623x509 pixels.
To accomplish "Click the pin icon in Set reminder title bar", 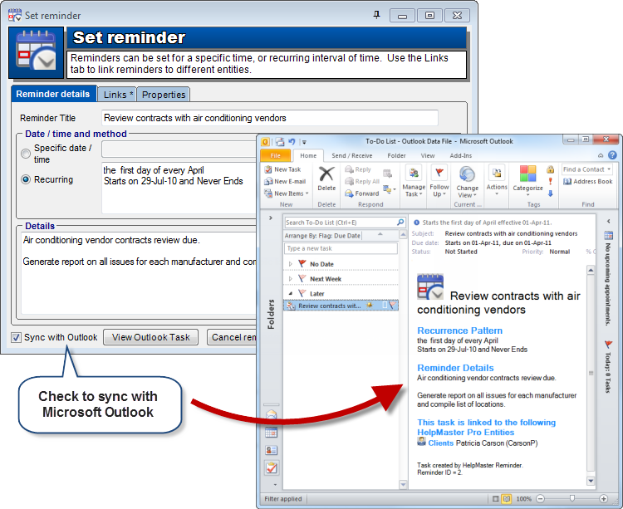I will click(x=376, y=15).
